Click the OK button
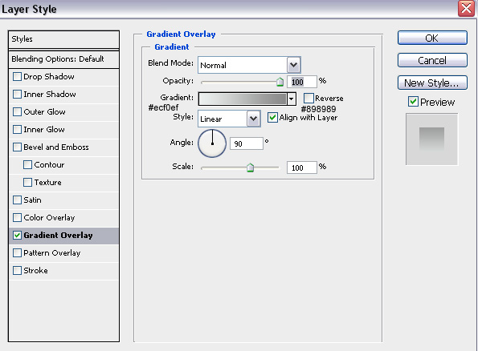This screenshot has height=351, width=478. coord(432,38)
